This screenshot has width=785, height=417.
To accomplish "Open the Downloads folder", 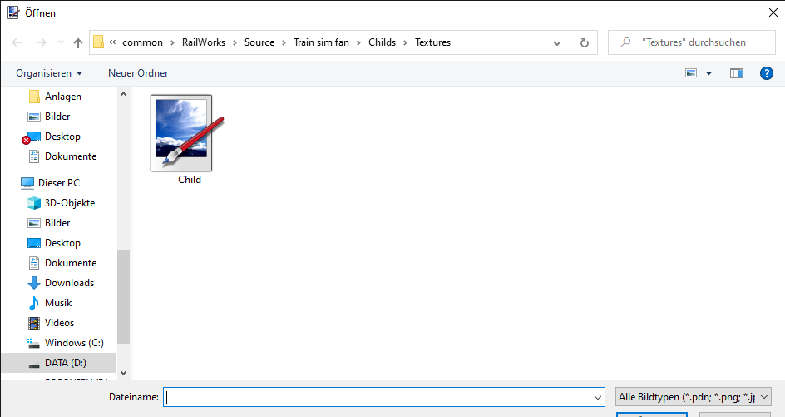I will 61,283.
